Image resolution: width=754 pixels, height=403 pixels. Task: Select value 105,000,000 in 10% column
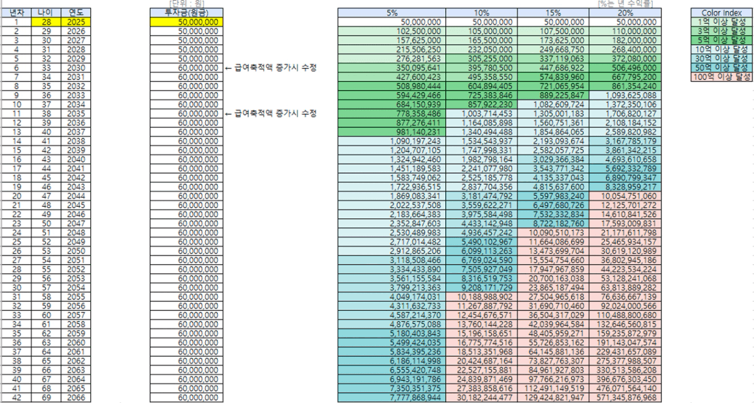point(481,31)
